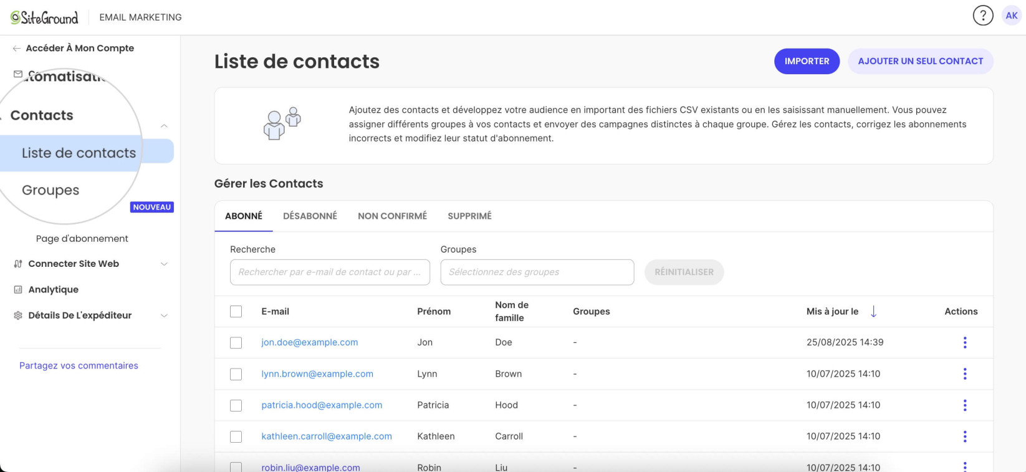Select checkbox for patricia.hood@example.com row
The width and height of the screenshot is (1026, 472).
click(236, 405)
